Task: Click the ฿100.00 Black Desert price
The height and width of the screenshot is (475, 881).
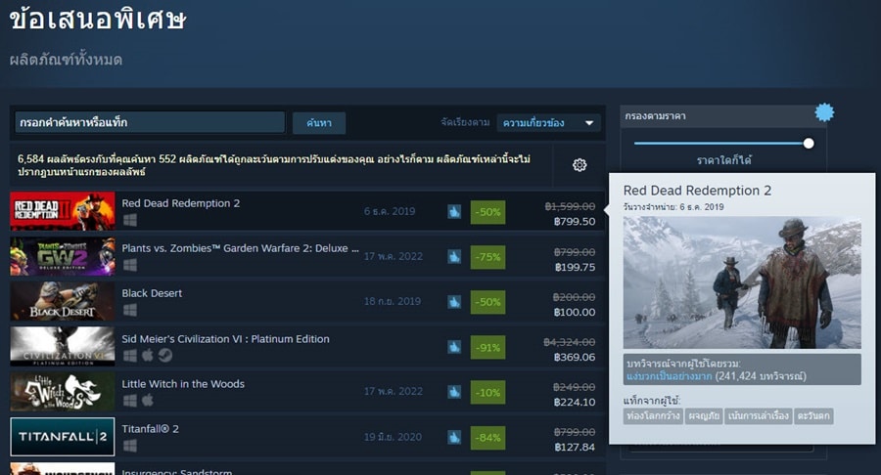Action: (x=575, y=313)
